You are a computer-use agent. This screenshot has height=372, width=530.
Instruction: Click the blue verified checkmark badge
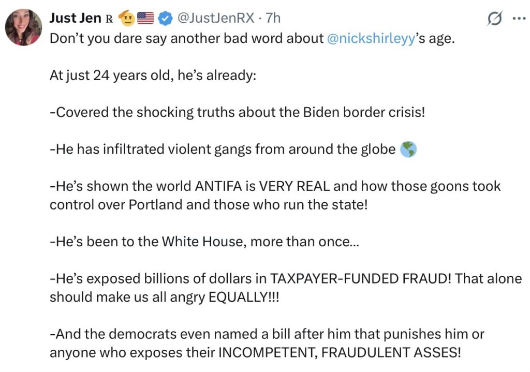click(x=165, y=19)
